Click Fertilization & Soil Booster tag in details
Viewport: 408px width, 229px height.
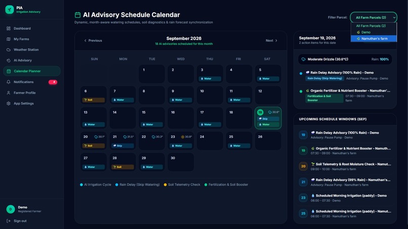pos(324,98)
